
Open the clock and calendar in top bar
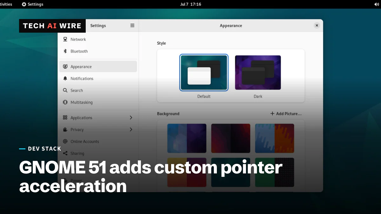190,4
